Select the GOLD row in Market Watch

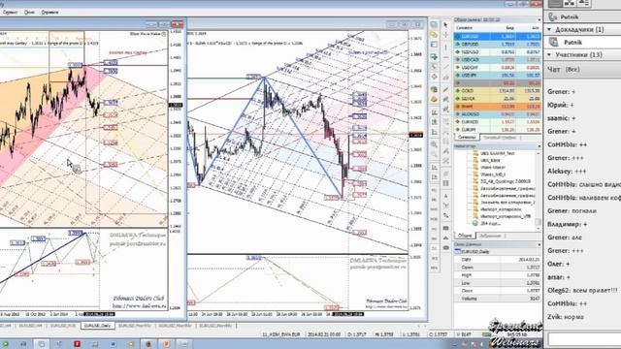497,90
